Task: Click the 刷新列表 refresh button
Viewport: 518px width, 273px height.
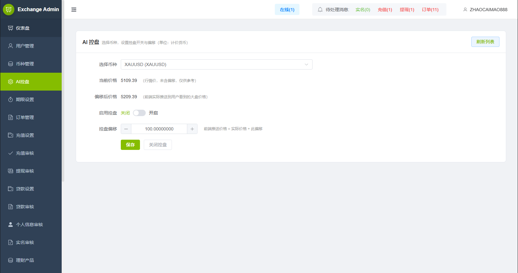Action: 485,42
